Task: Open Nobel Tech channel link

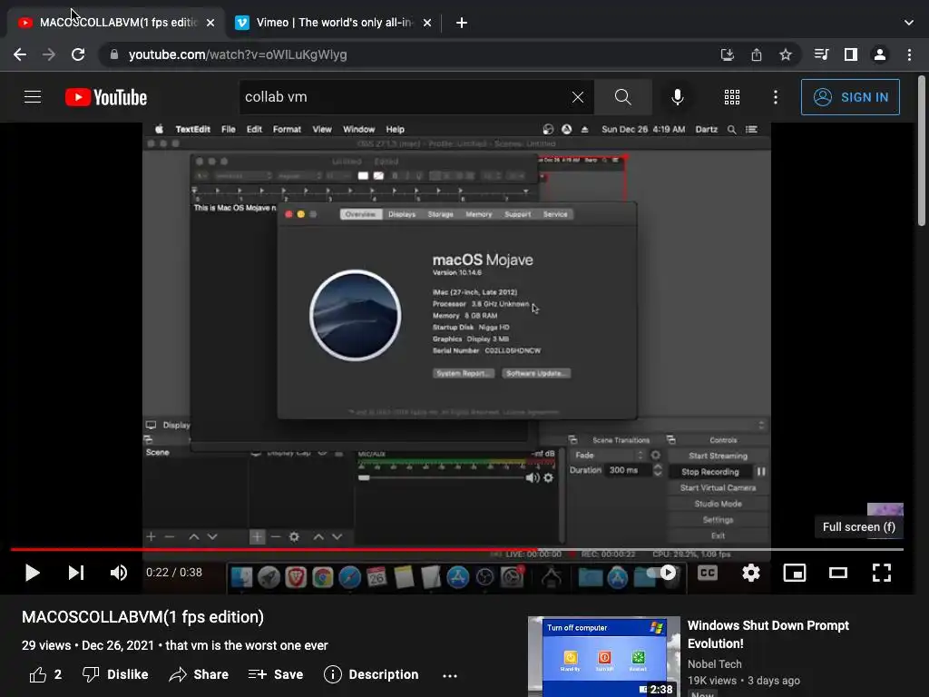Action: click(715, 663)
